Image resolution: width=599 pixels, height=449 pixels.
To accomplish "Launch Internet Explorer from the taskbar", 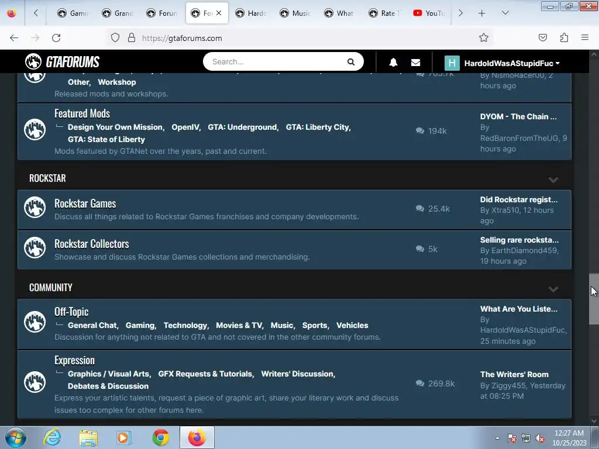I will click(x=52, y=437).
